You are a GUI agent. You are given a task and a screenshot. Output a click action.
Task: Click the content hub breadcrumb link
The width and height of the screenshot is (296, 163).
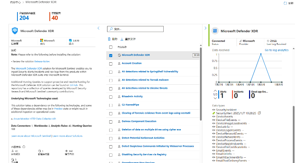(x=15, y=2)
